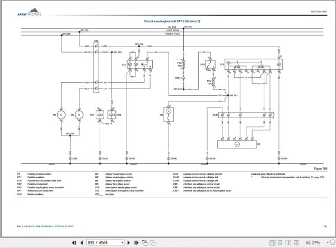Click the zoom out minus button
The image size is (336, 248).
tap(333, 242)
